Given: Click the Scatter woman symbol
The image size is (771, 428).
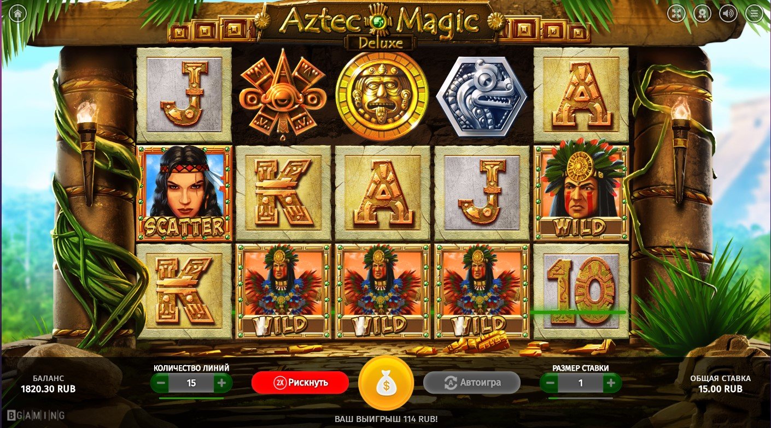Looking at the screenshot, I should pyautogui.click(x=184, y=193).
